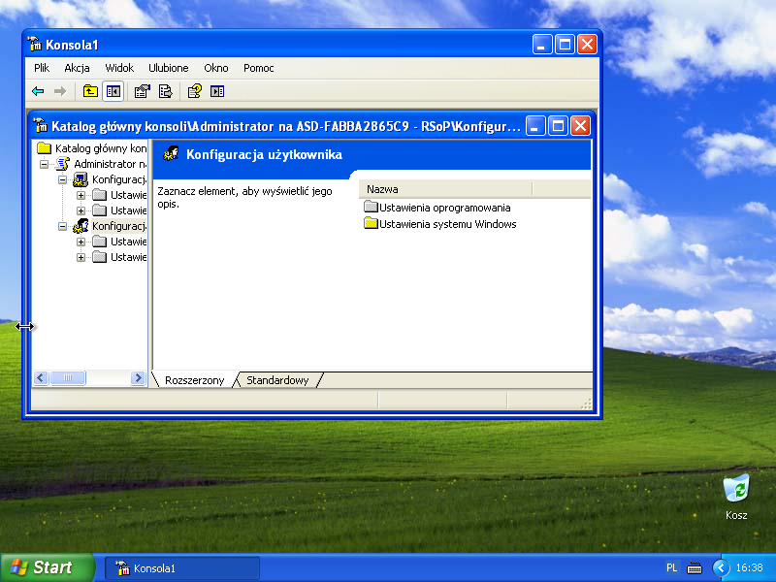This screenshot has height=582, width=776.
Task: Select the computer configuration node icon
Action: point(81,179)
